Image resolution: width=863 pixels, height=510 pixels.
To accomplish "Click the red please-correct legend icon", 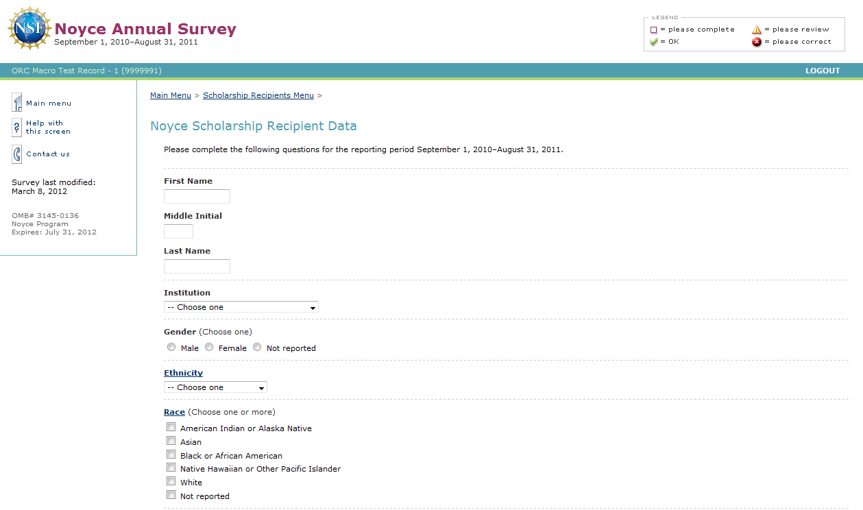I will pos(757,42).
